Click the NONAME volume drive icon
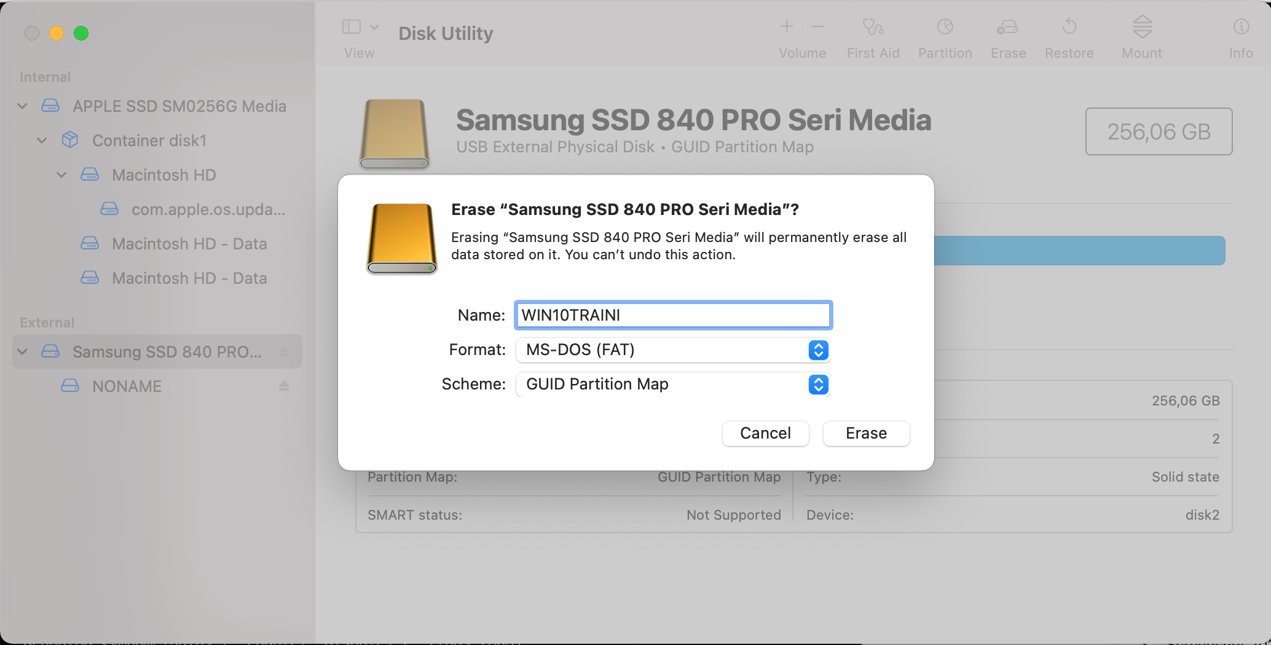Viewport: 1271px width, 645px height. click(70, 386)
